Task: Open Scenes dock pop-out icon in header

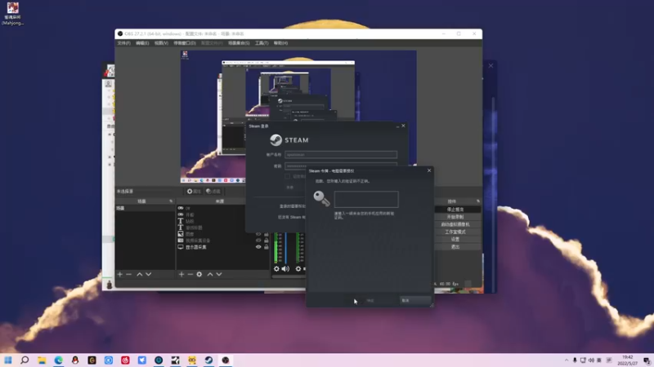Action: [x=171, y=201]
